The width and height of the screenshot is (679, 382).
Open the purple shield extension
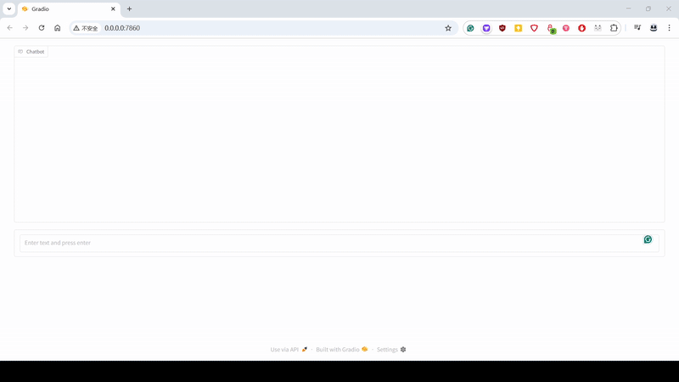coord(486,28)
